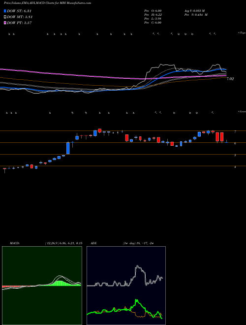Click the 'Avg V' average volume value
The image size is (246, 325).
[194, 11]
